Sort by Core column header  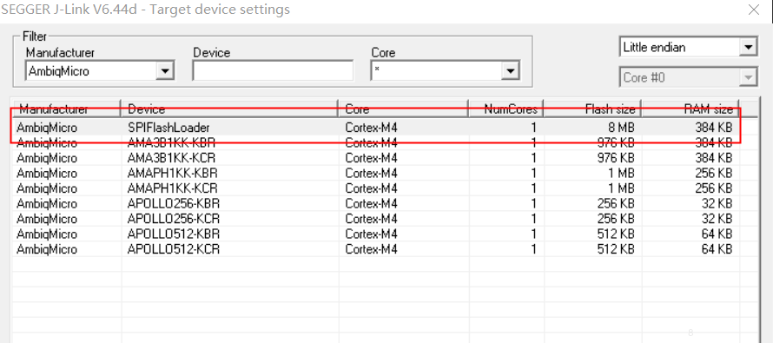[403, 109]
